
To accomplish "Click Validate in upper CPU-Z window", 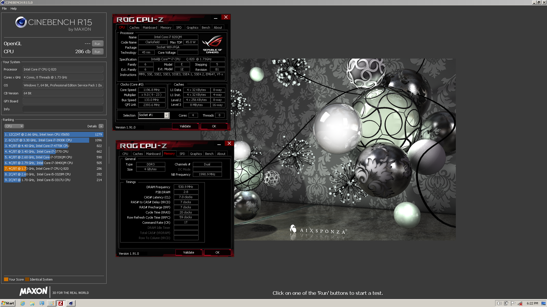I will pos(185,126).
